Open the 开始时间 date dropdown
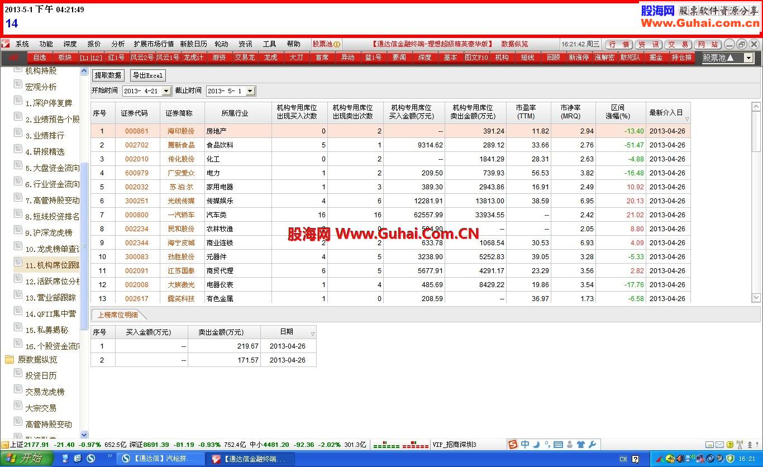 point(165,91)
